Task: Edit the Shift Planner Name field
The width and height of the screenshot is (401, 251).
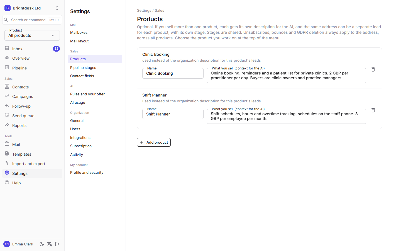Action: (173, 114)
